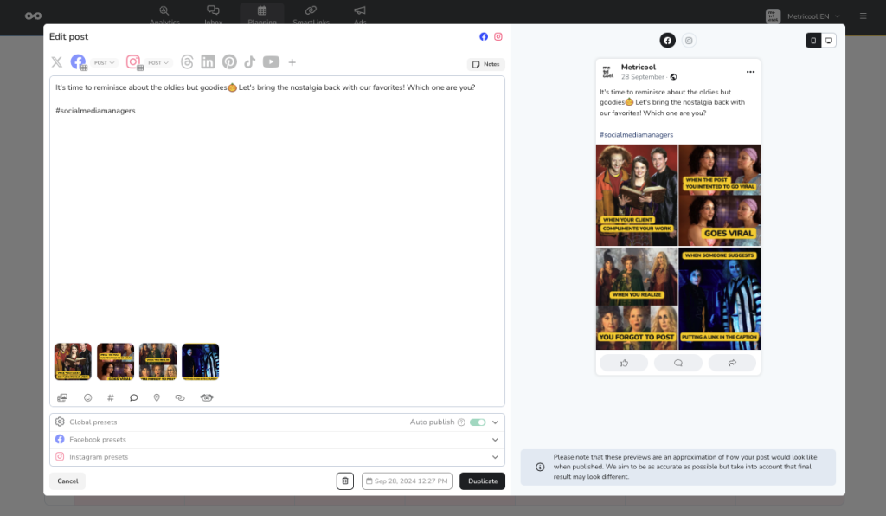Expand Facebook presets section
Screen dimensions: 886x516
pos(277,440)
